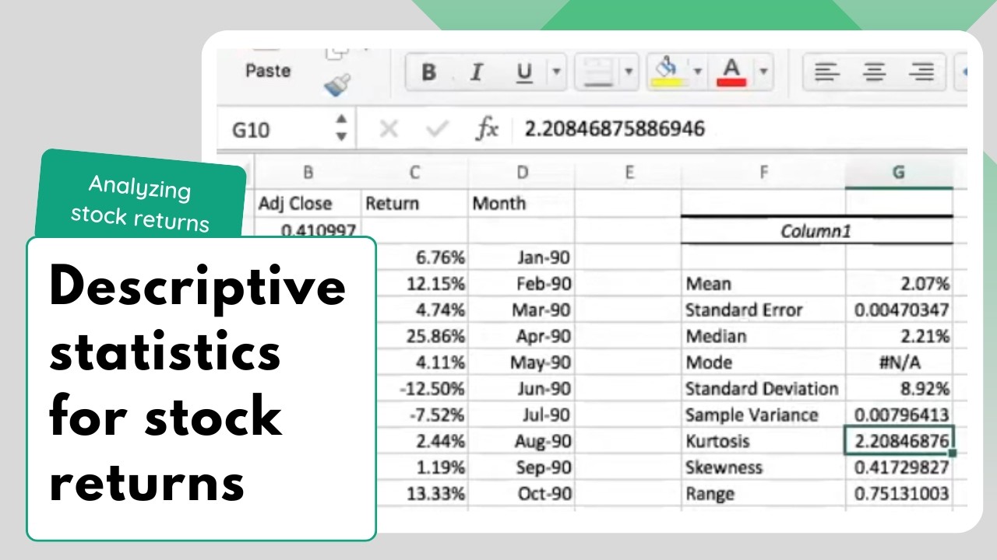Apply the red Font Color button

[x=731, y=72]
